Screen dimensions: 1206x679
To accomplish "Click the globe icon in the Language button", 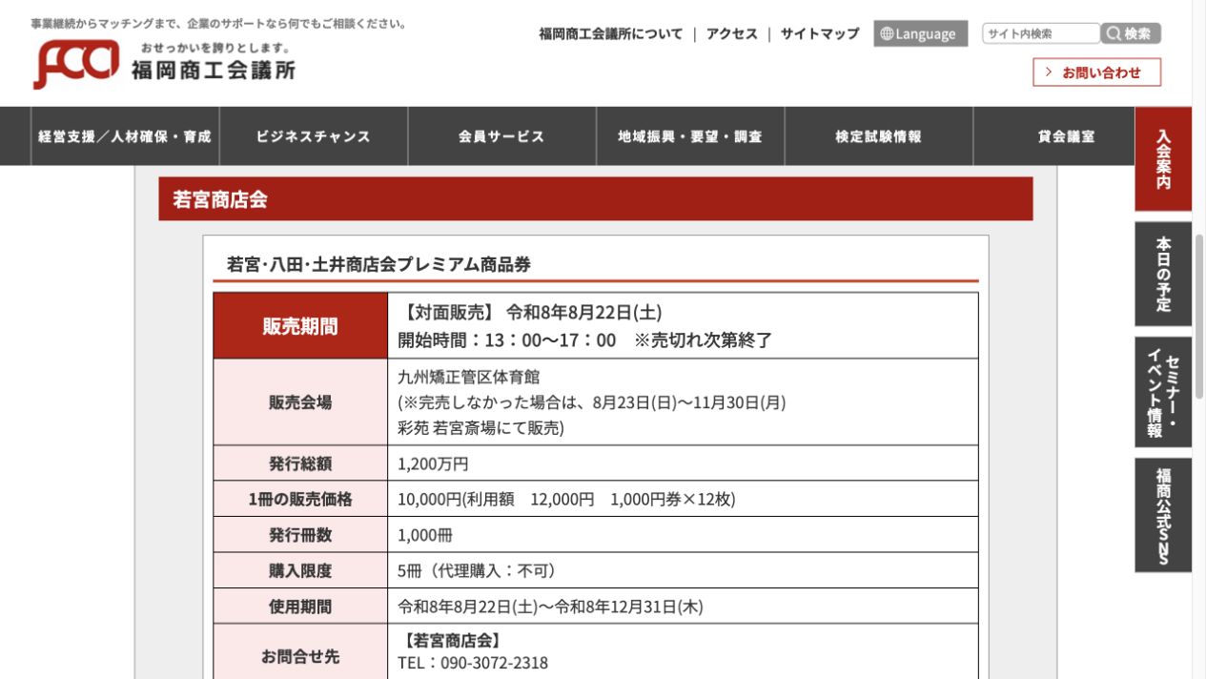I will click(x=887, y=34).
